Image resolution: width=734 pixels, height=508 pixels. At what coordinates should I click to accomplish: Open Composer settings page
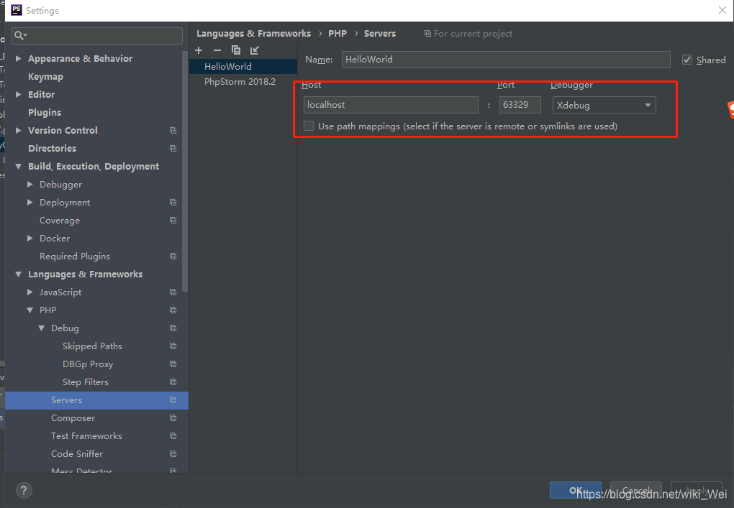[73, 418]
